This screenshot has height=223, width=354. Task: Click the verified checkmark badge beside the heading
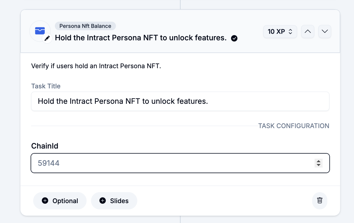pyautogui.click(x=234, y=38)
